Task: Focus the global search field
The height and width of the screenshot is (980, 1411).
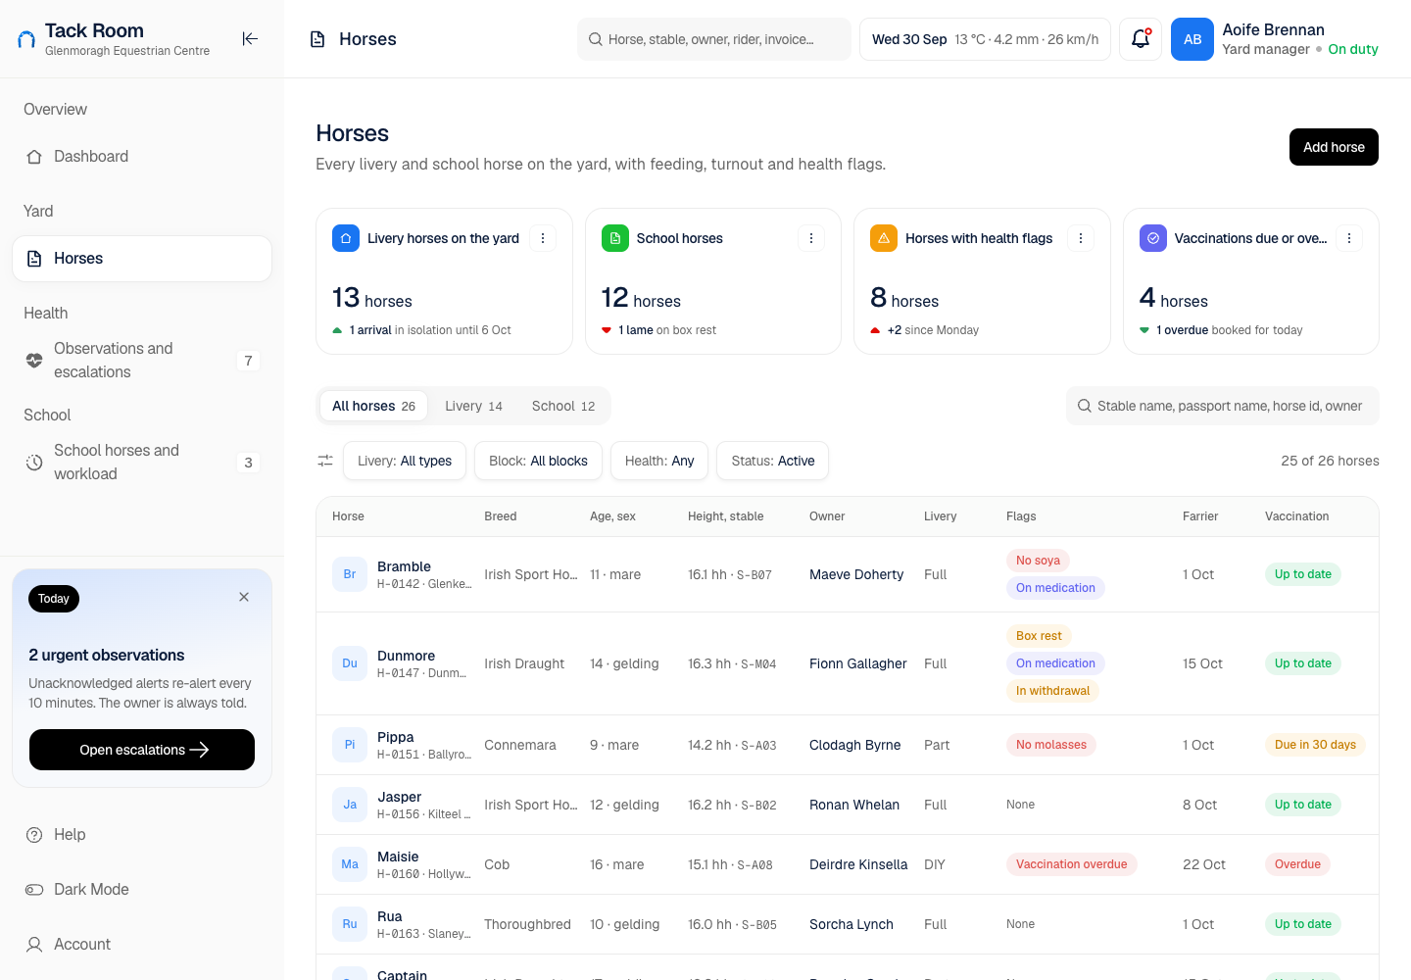Action: (714, 39)
